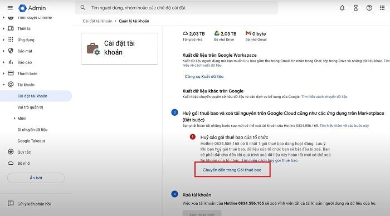Image resolution: width=390 pixels, height=216 pixels.
Task: Open Tìm hiểu thêm về các bước này link
Action: (x=344, y=125)
